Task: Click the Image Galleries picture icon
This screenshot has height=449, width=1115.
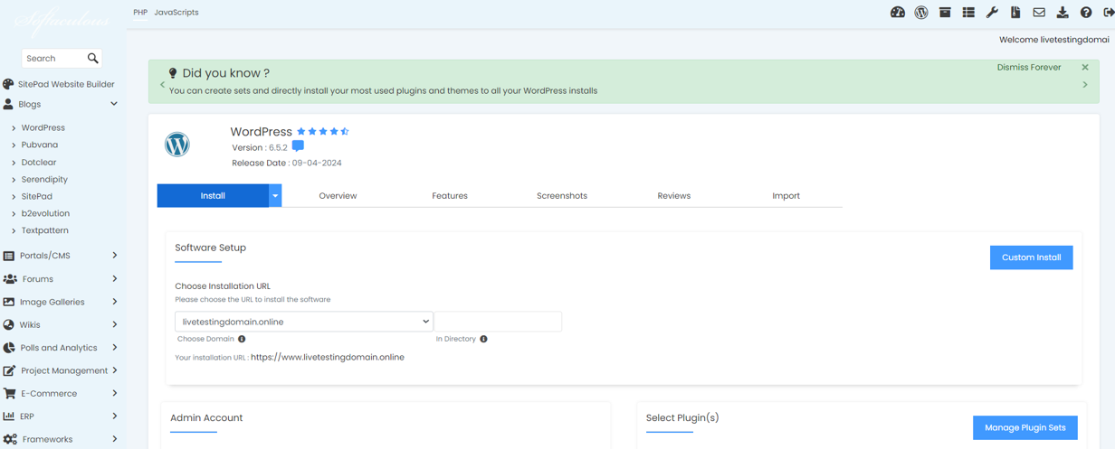Action: (x=9, y=302)
